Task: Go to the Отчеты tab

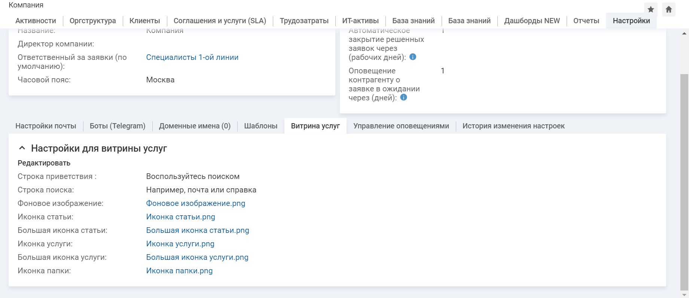Action: click(x=586, y=21)
